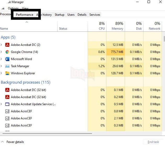Select the Apps (5) group heading
The width and height of the screenshot is (165, 148).
coord(8,37)
